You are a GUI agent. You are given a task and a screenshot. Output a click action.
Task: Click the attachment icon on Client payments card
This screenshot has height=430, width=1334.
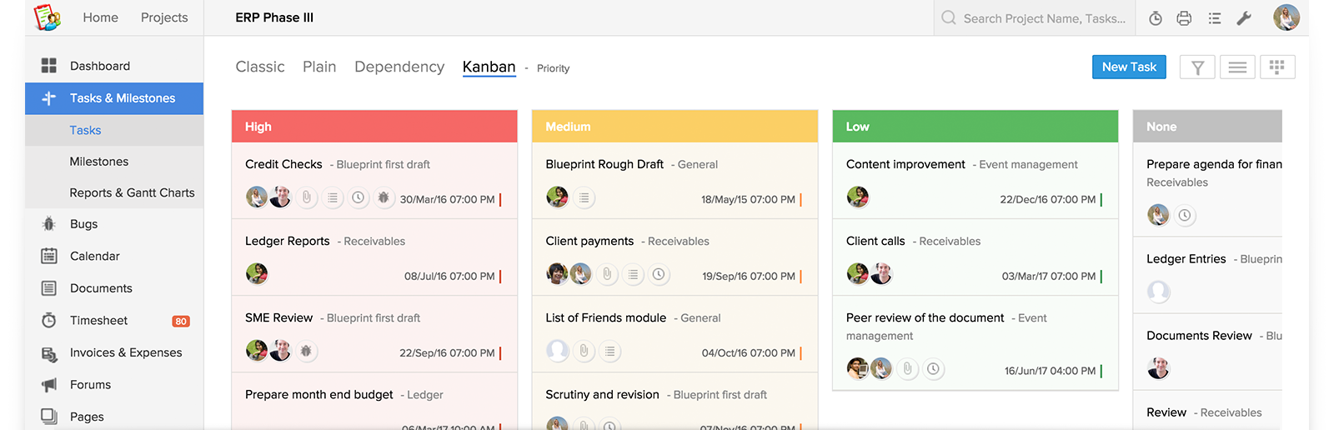coord(607,274)
